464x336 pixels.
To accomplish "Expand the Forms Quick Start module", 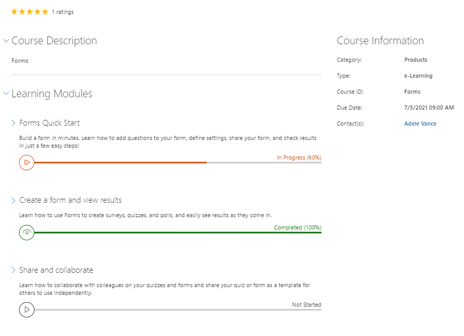I will coord(13,122).
